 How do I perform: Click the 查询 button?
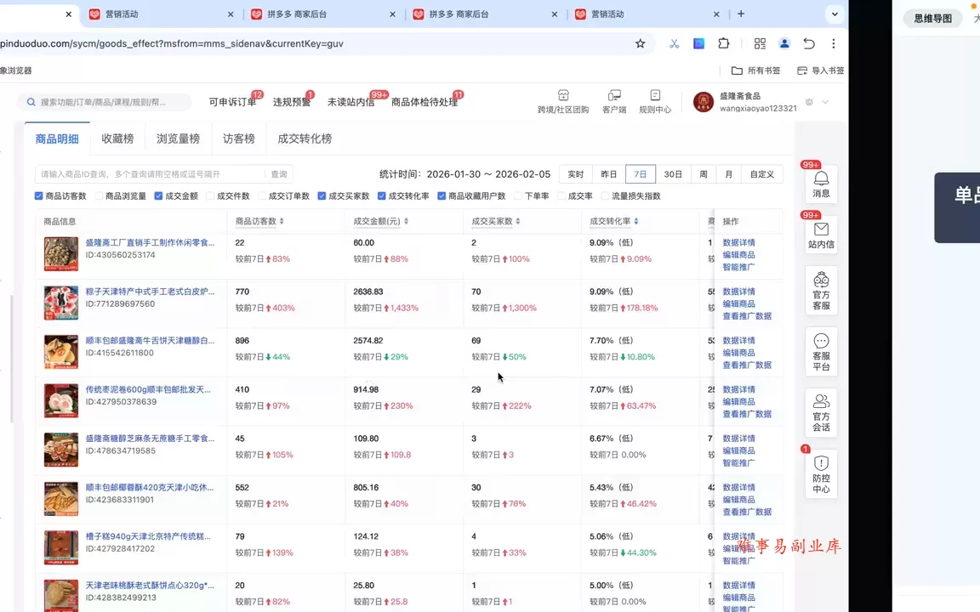pyautogui.click(x=279, y=174)
